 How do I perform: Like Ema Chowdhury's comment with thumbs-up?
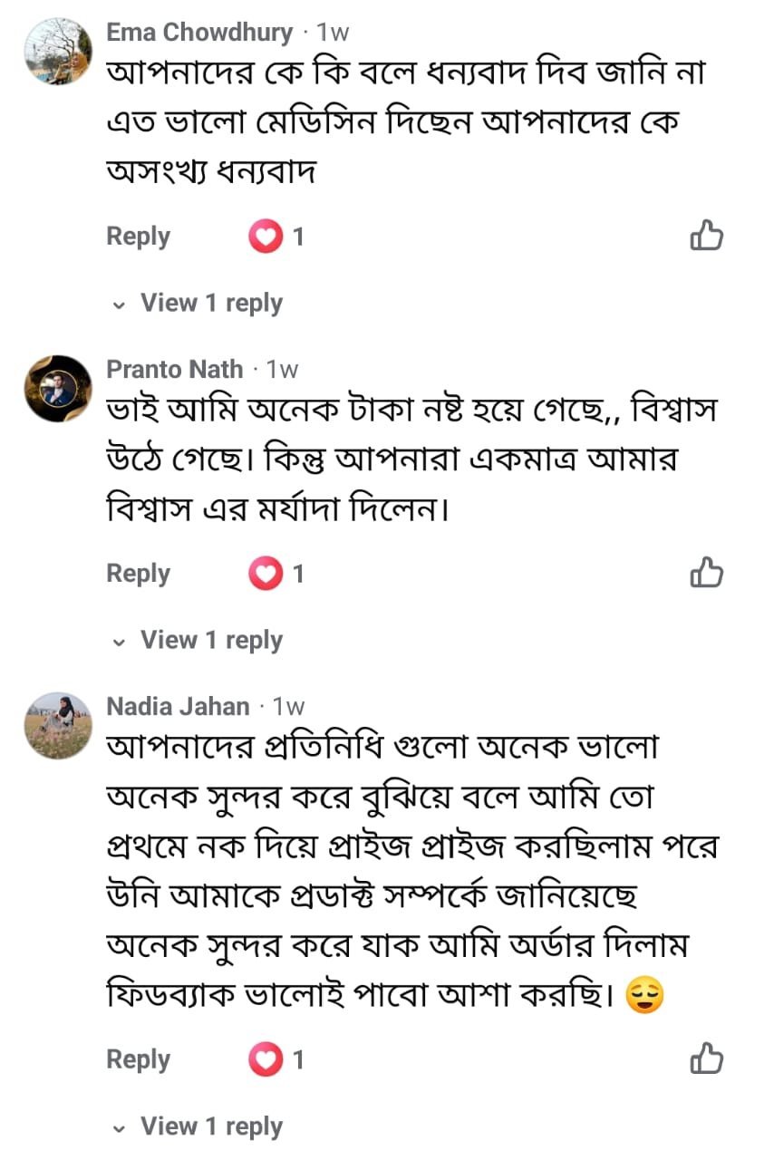(x=706, y=236)
